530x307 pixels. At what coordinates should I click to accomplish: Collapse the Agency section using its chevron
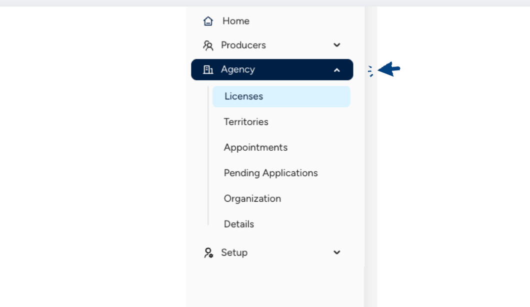pyautogui.click(x=337, y=70)
